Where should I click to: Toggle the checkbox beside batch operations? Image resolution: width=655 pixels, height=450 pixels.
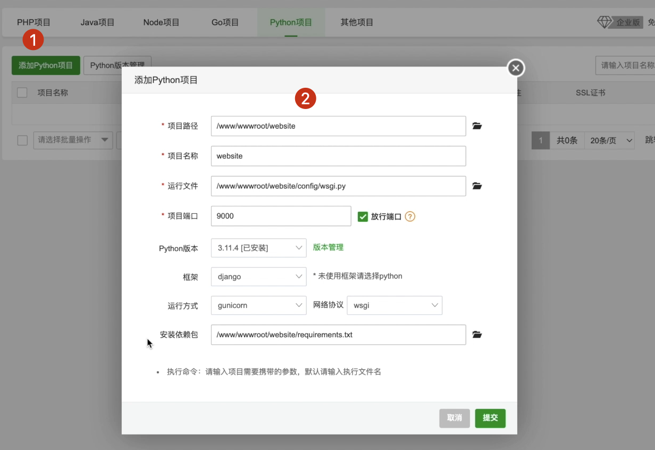pyautogui.click(x=22, y=140)
